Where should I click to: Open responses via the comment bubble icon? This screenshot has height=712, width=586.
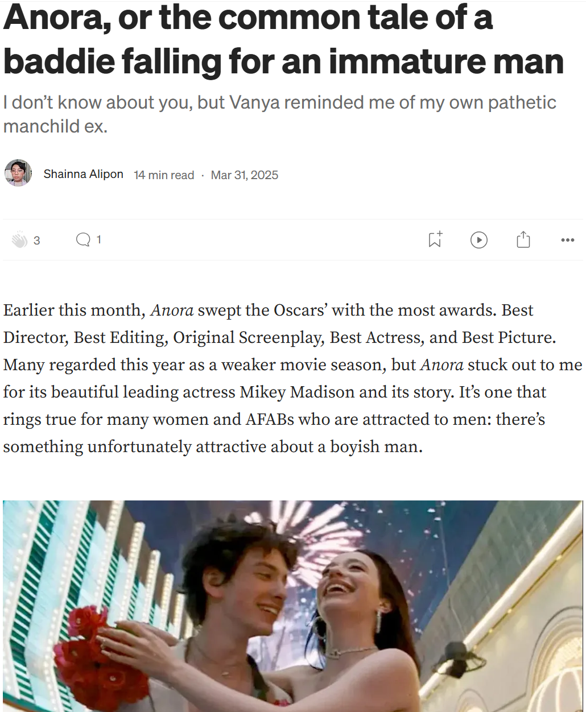[x=83, y=240]
